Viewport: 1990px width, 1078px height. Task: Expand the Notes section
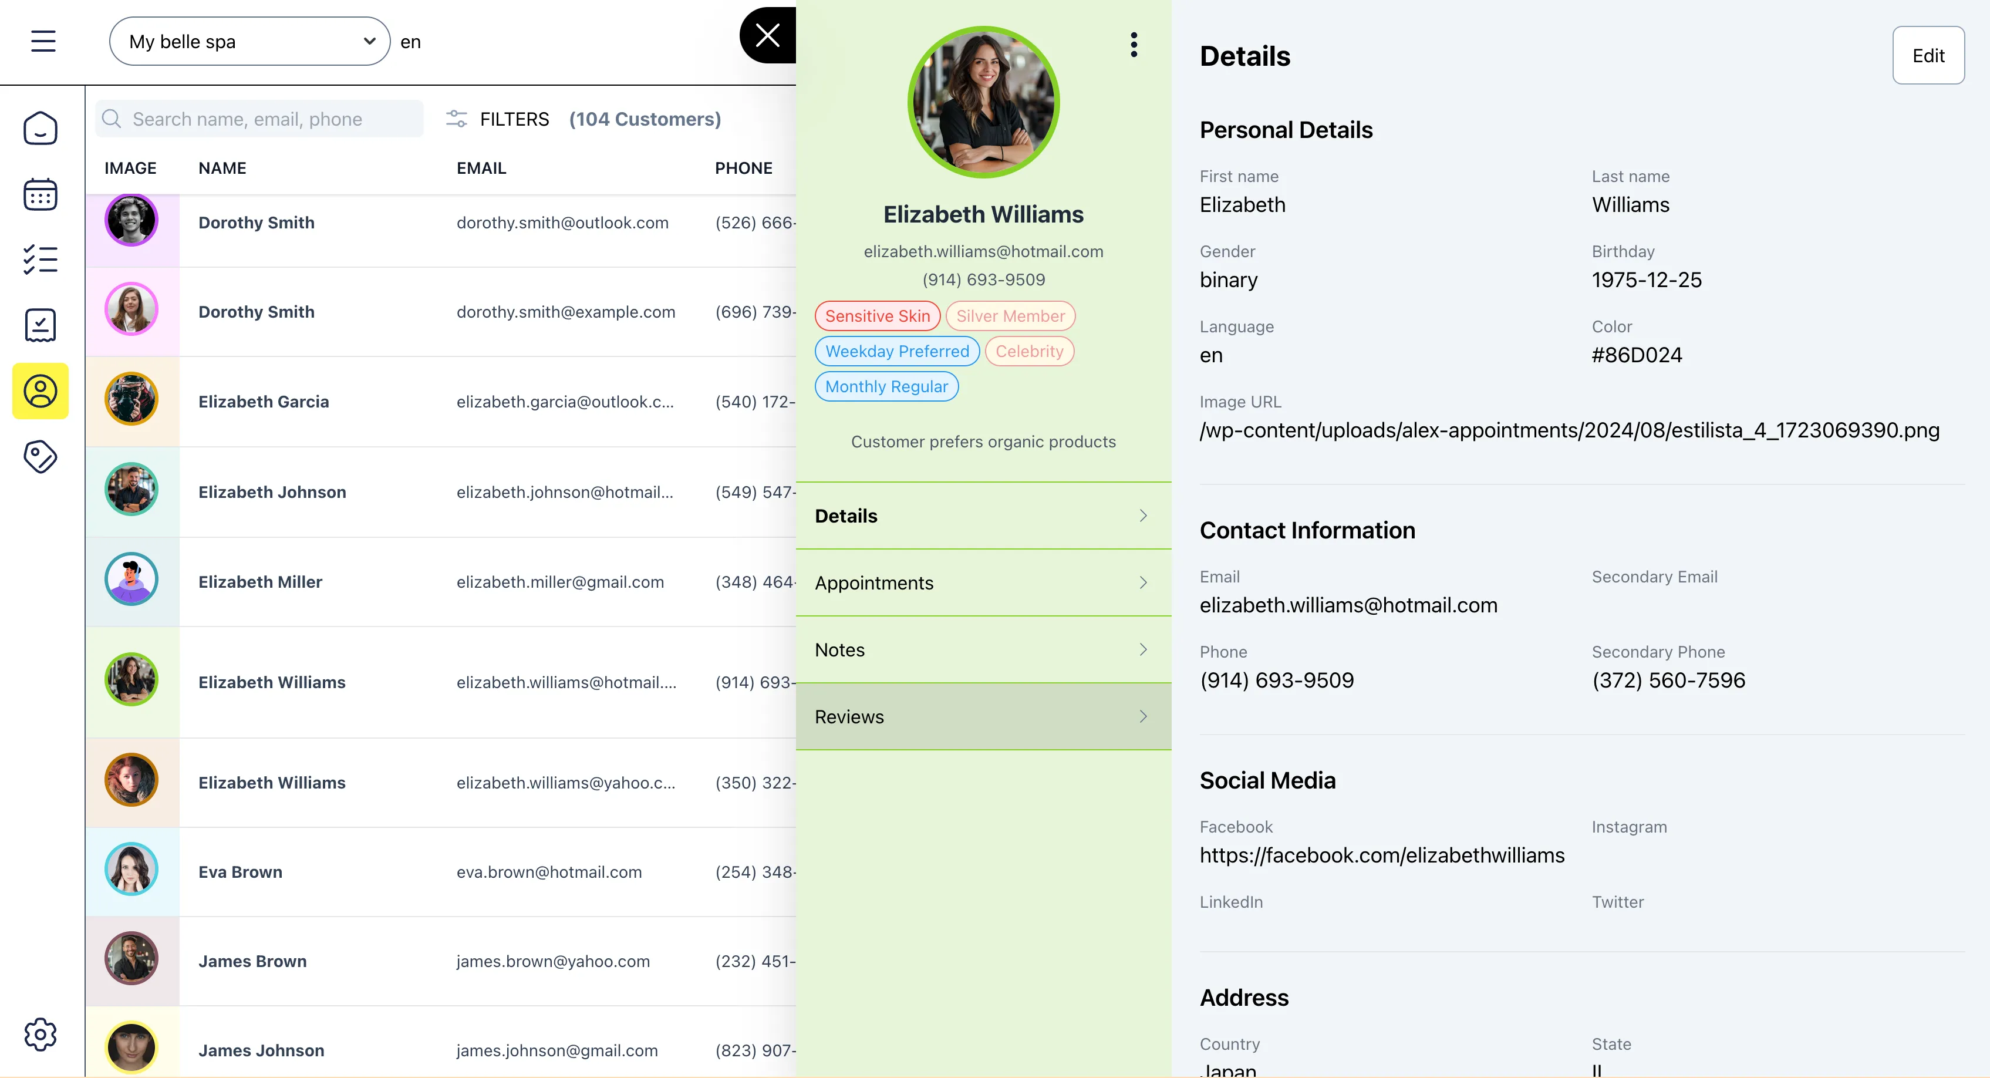[x=983, y=649]
